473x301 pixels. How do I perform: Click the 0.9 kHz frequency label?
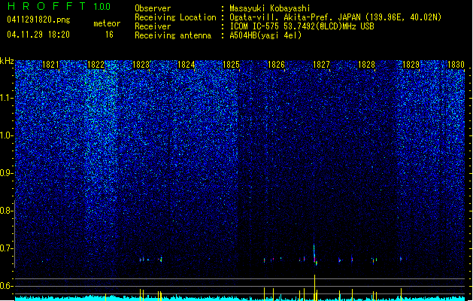coord(6,173)
